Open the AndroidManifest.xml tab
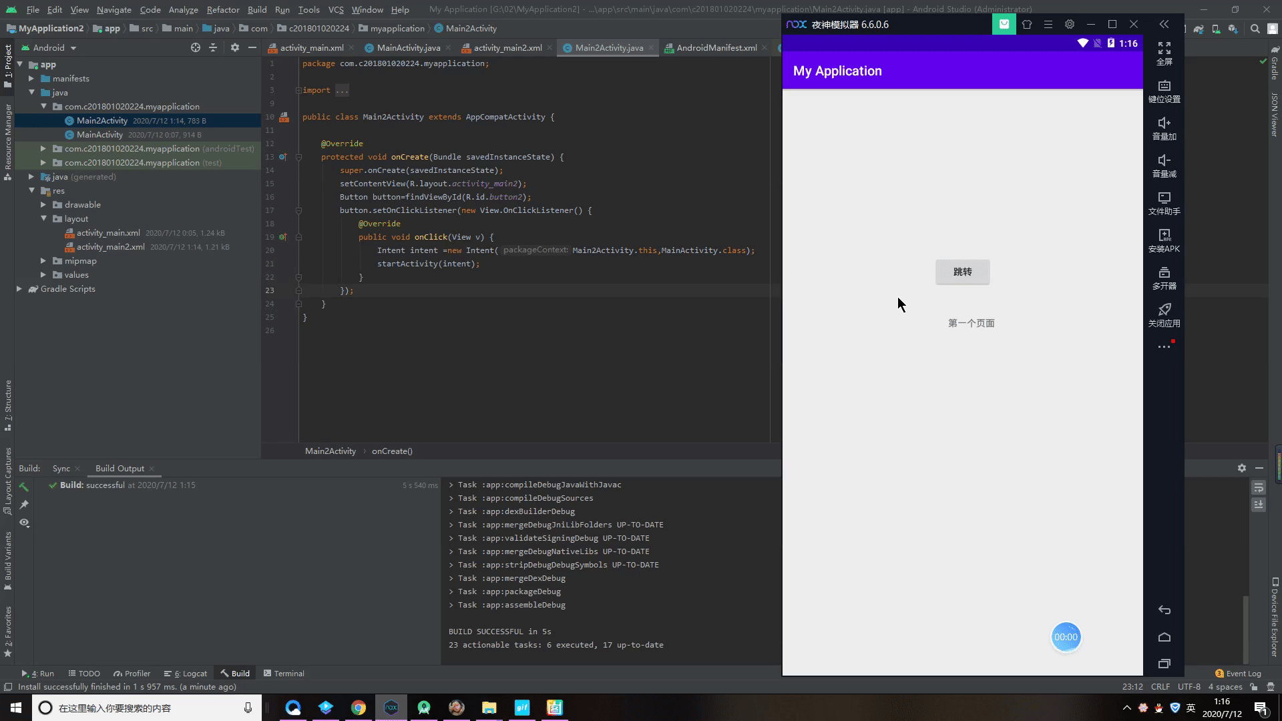Viewport: 1282px width, 721px height. pos(716,47)
